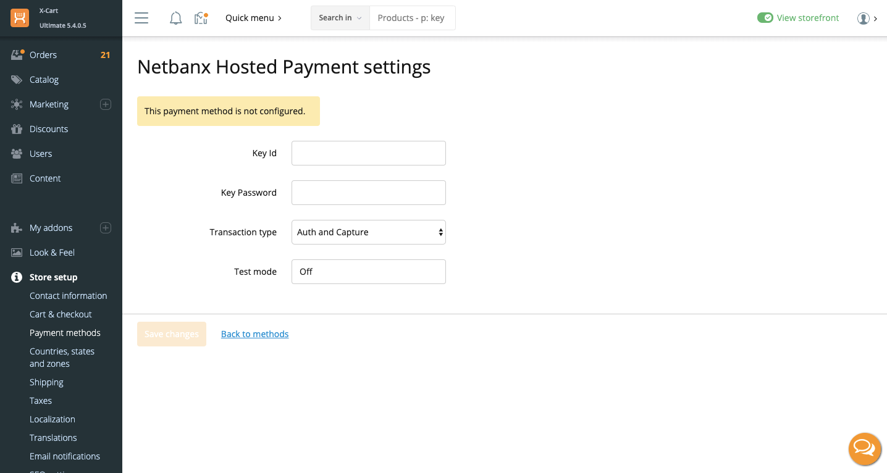Click the Discounts gift icon
887x473 pixels.
pos(17,129)
